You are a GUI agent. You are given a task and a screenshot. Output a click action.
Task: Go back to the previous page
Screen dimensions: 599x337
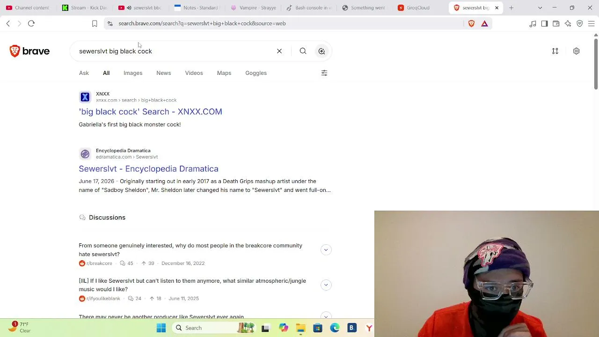coord(8,23)
